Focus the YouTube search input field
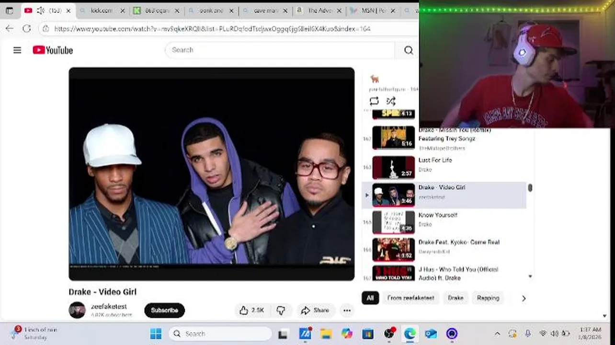615x345 pixels. point(280,50)
